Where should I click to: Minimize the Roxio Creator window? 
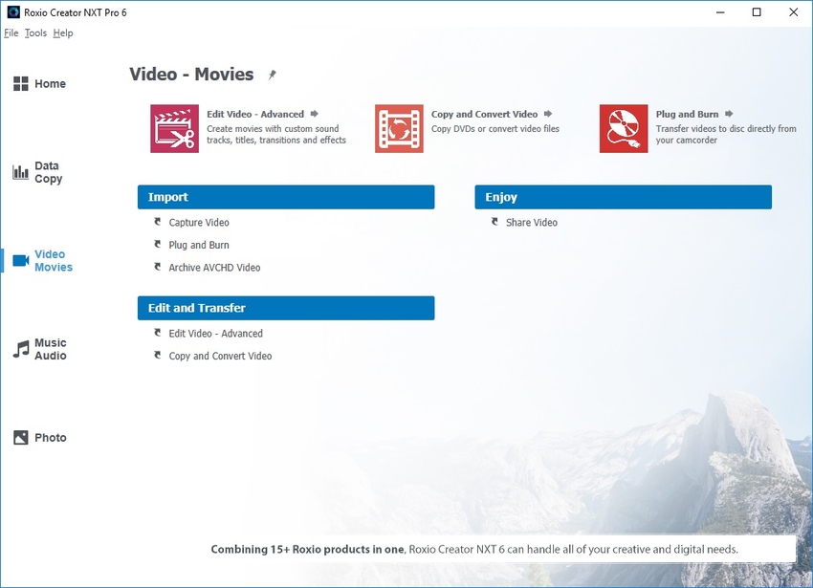tap(720, 11)
